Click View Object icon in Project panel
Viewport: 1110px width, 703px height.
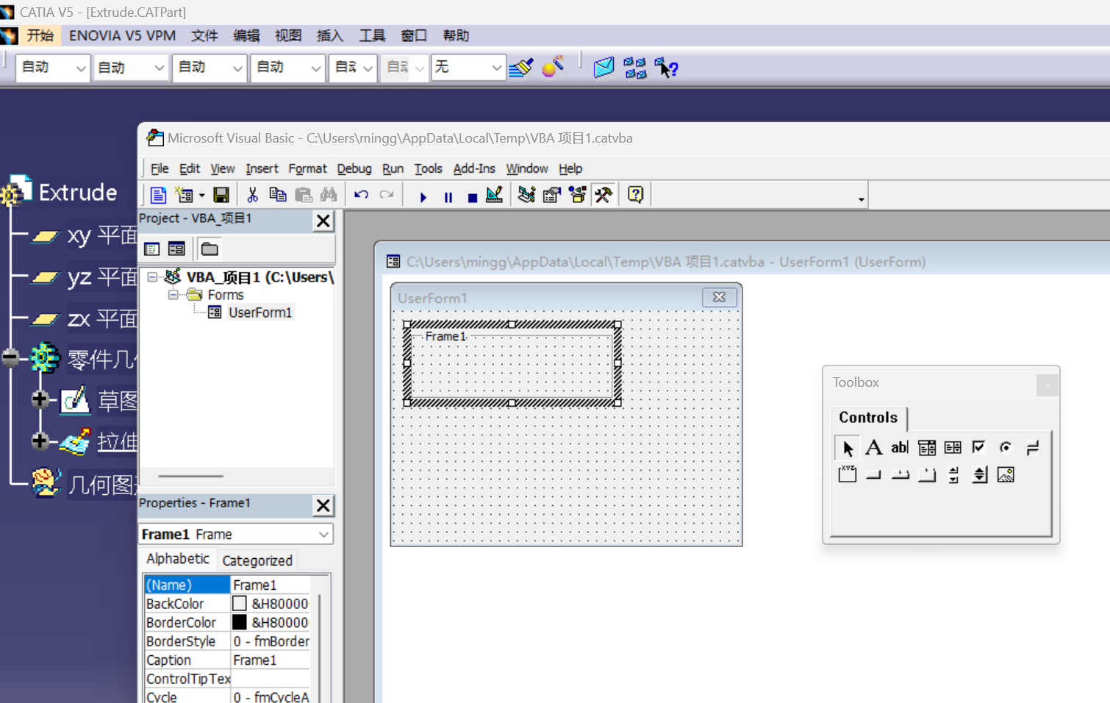click(176, 249)
